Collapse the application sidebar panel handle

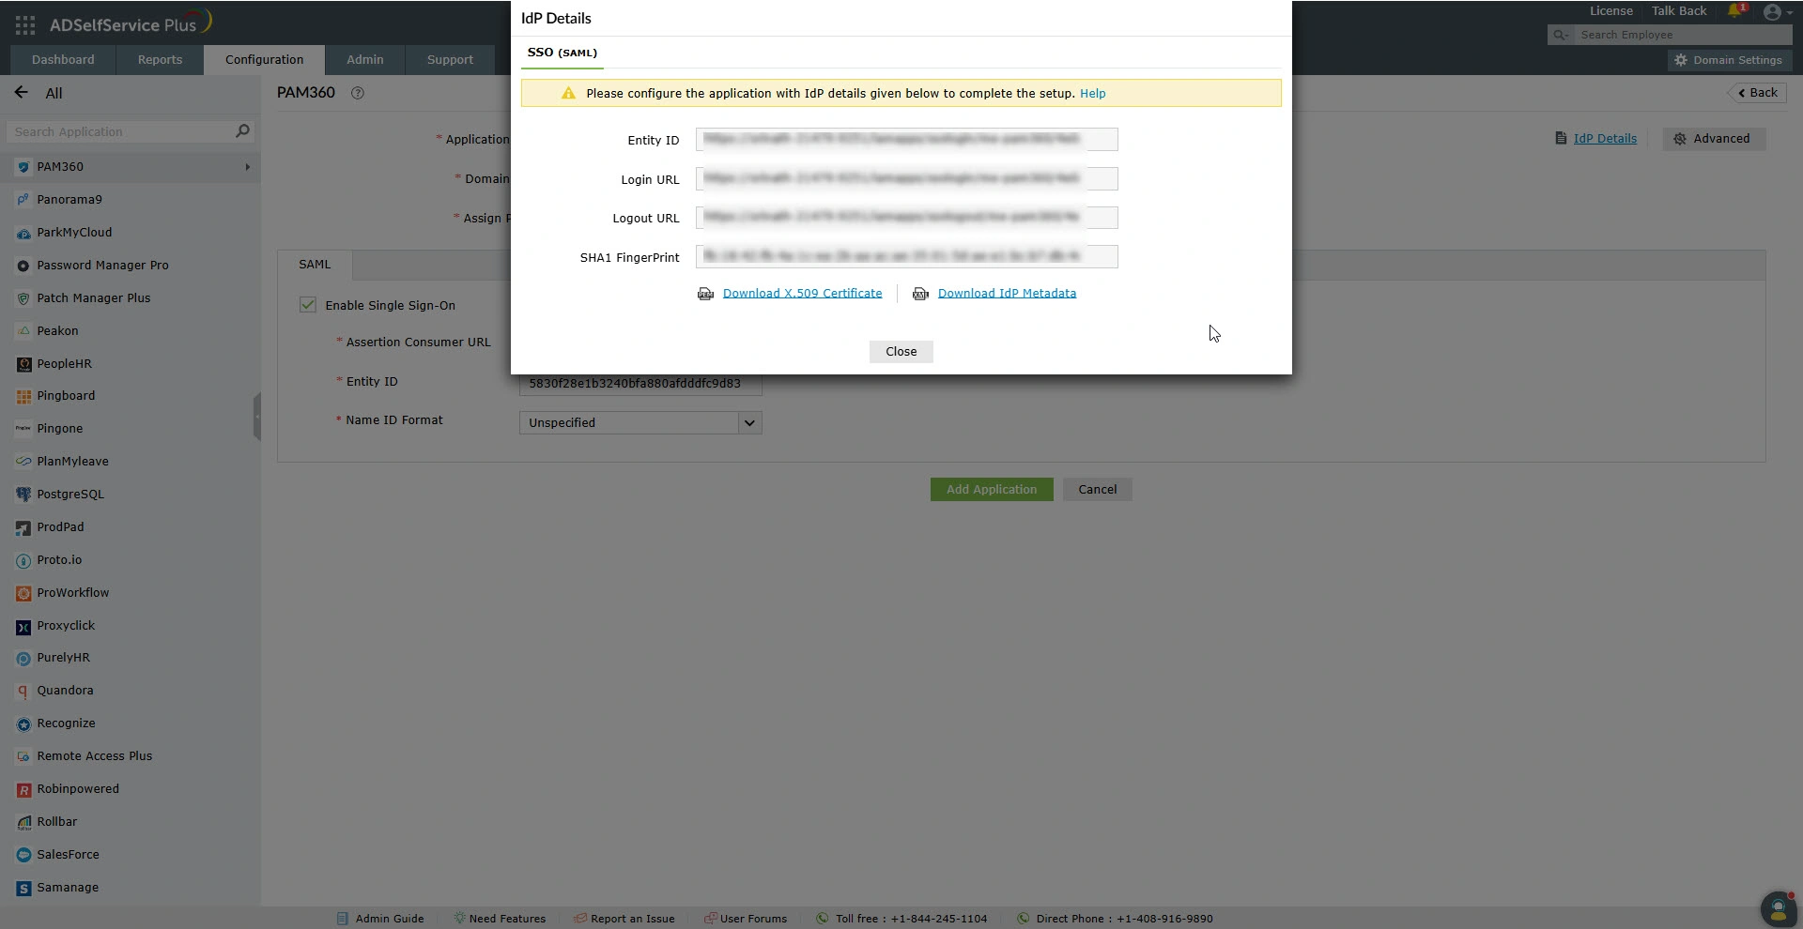[x=257, y=417]
